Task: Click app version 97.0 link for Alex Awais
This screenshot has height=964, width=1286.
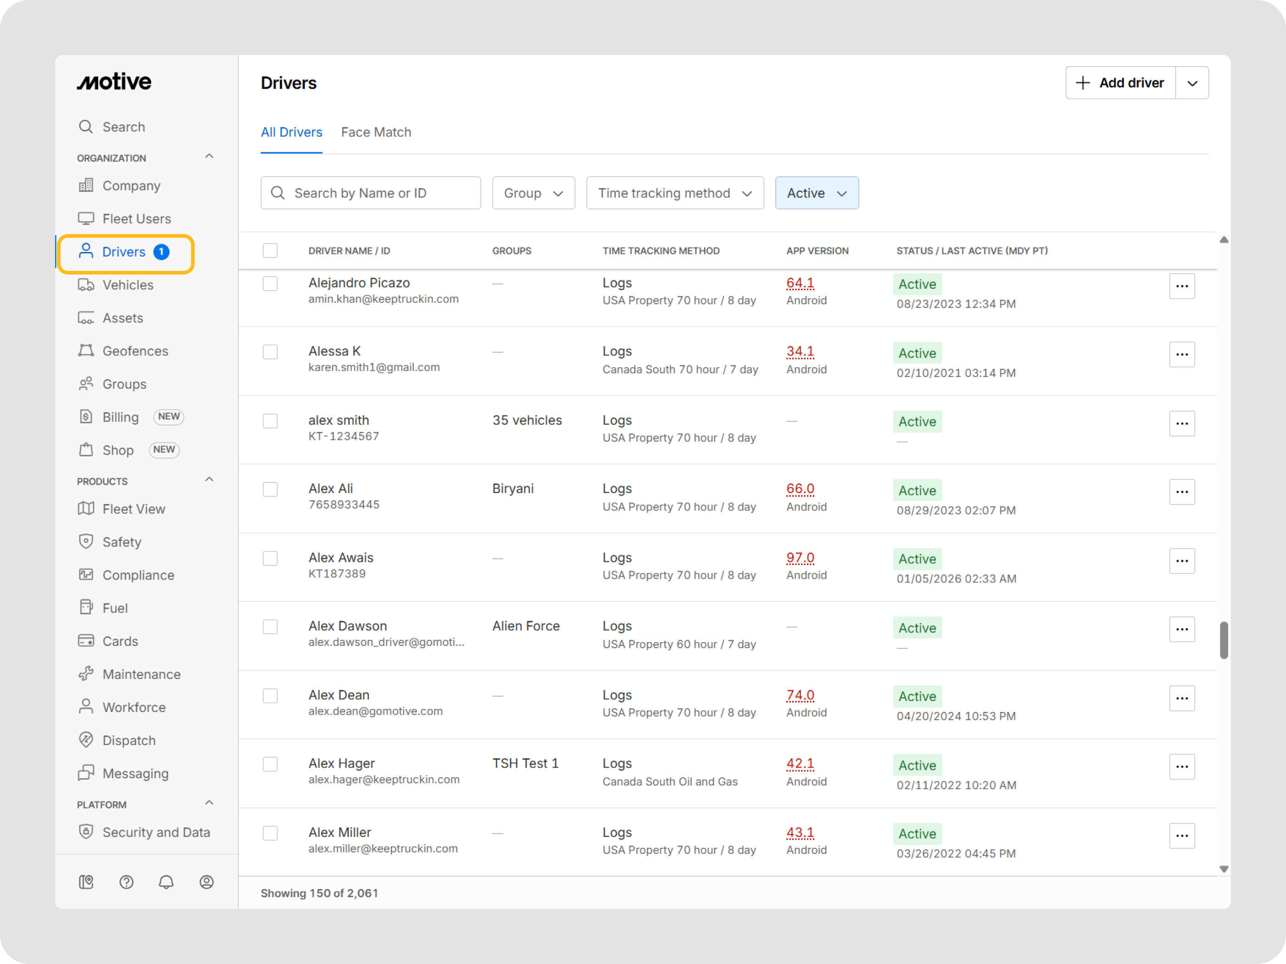Action: click(800, 557)
